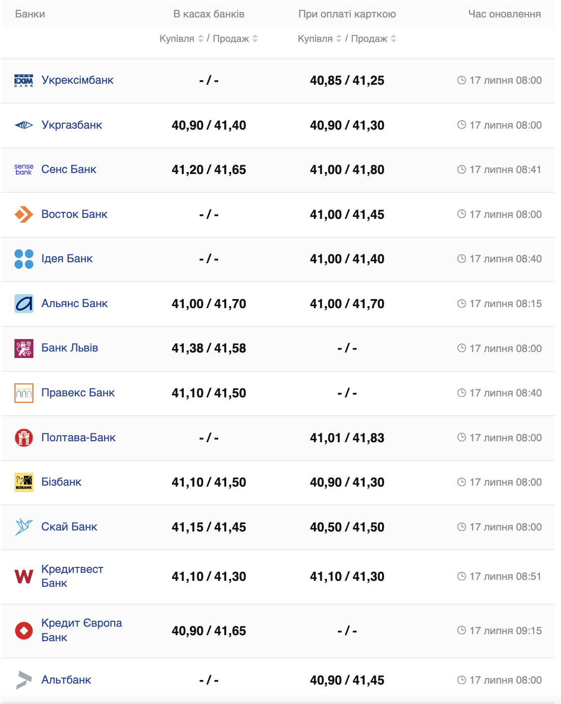Open the Бізбанк link
Image resolution: width=561 pixels, height=704 pixels.
[x=61, y=482]
